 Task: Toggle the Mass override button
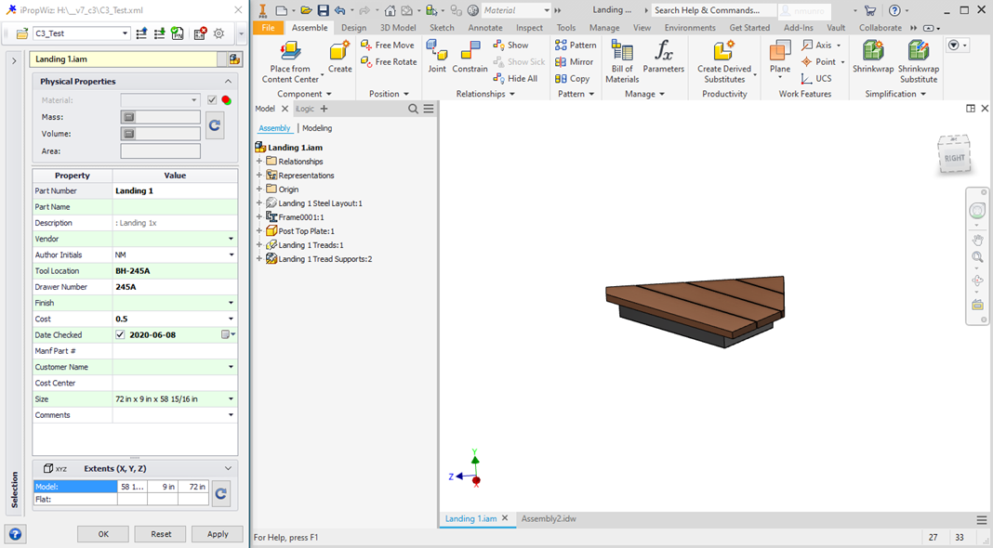coord(128,117)
